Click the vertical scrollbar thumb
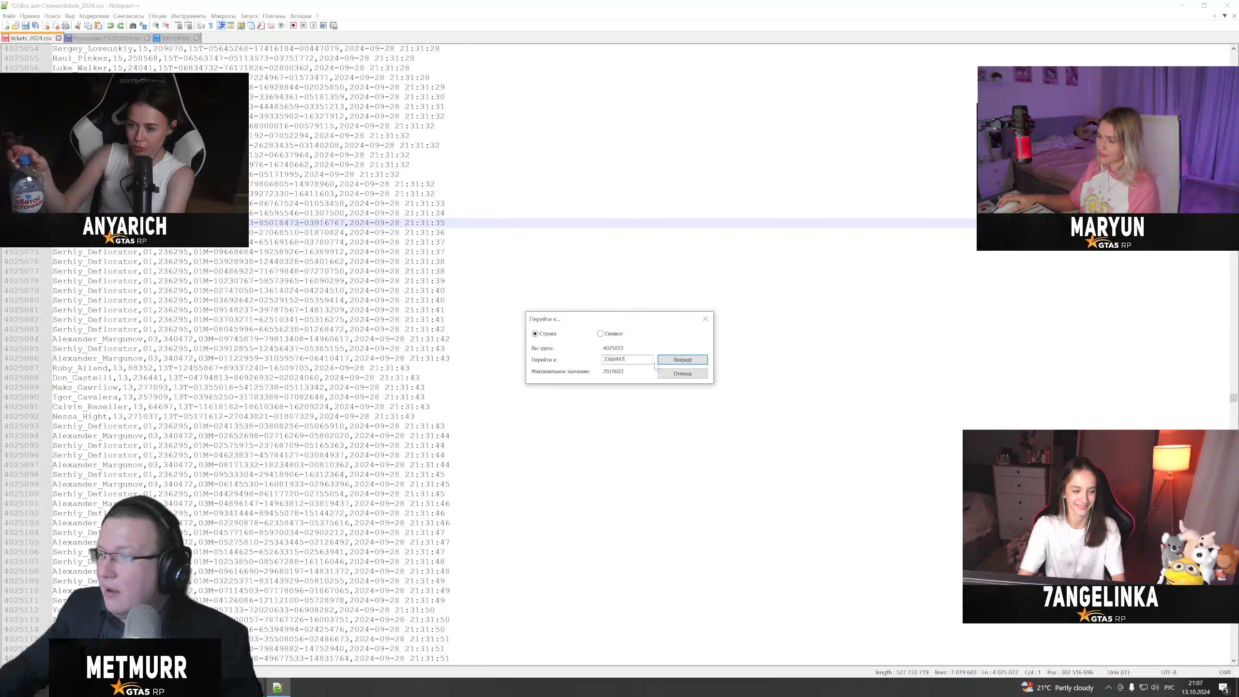Viewport: 1239px width, 697px height. tap(1233, 398)
